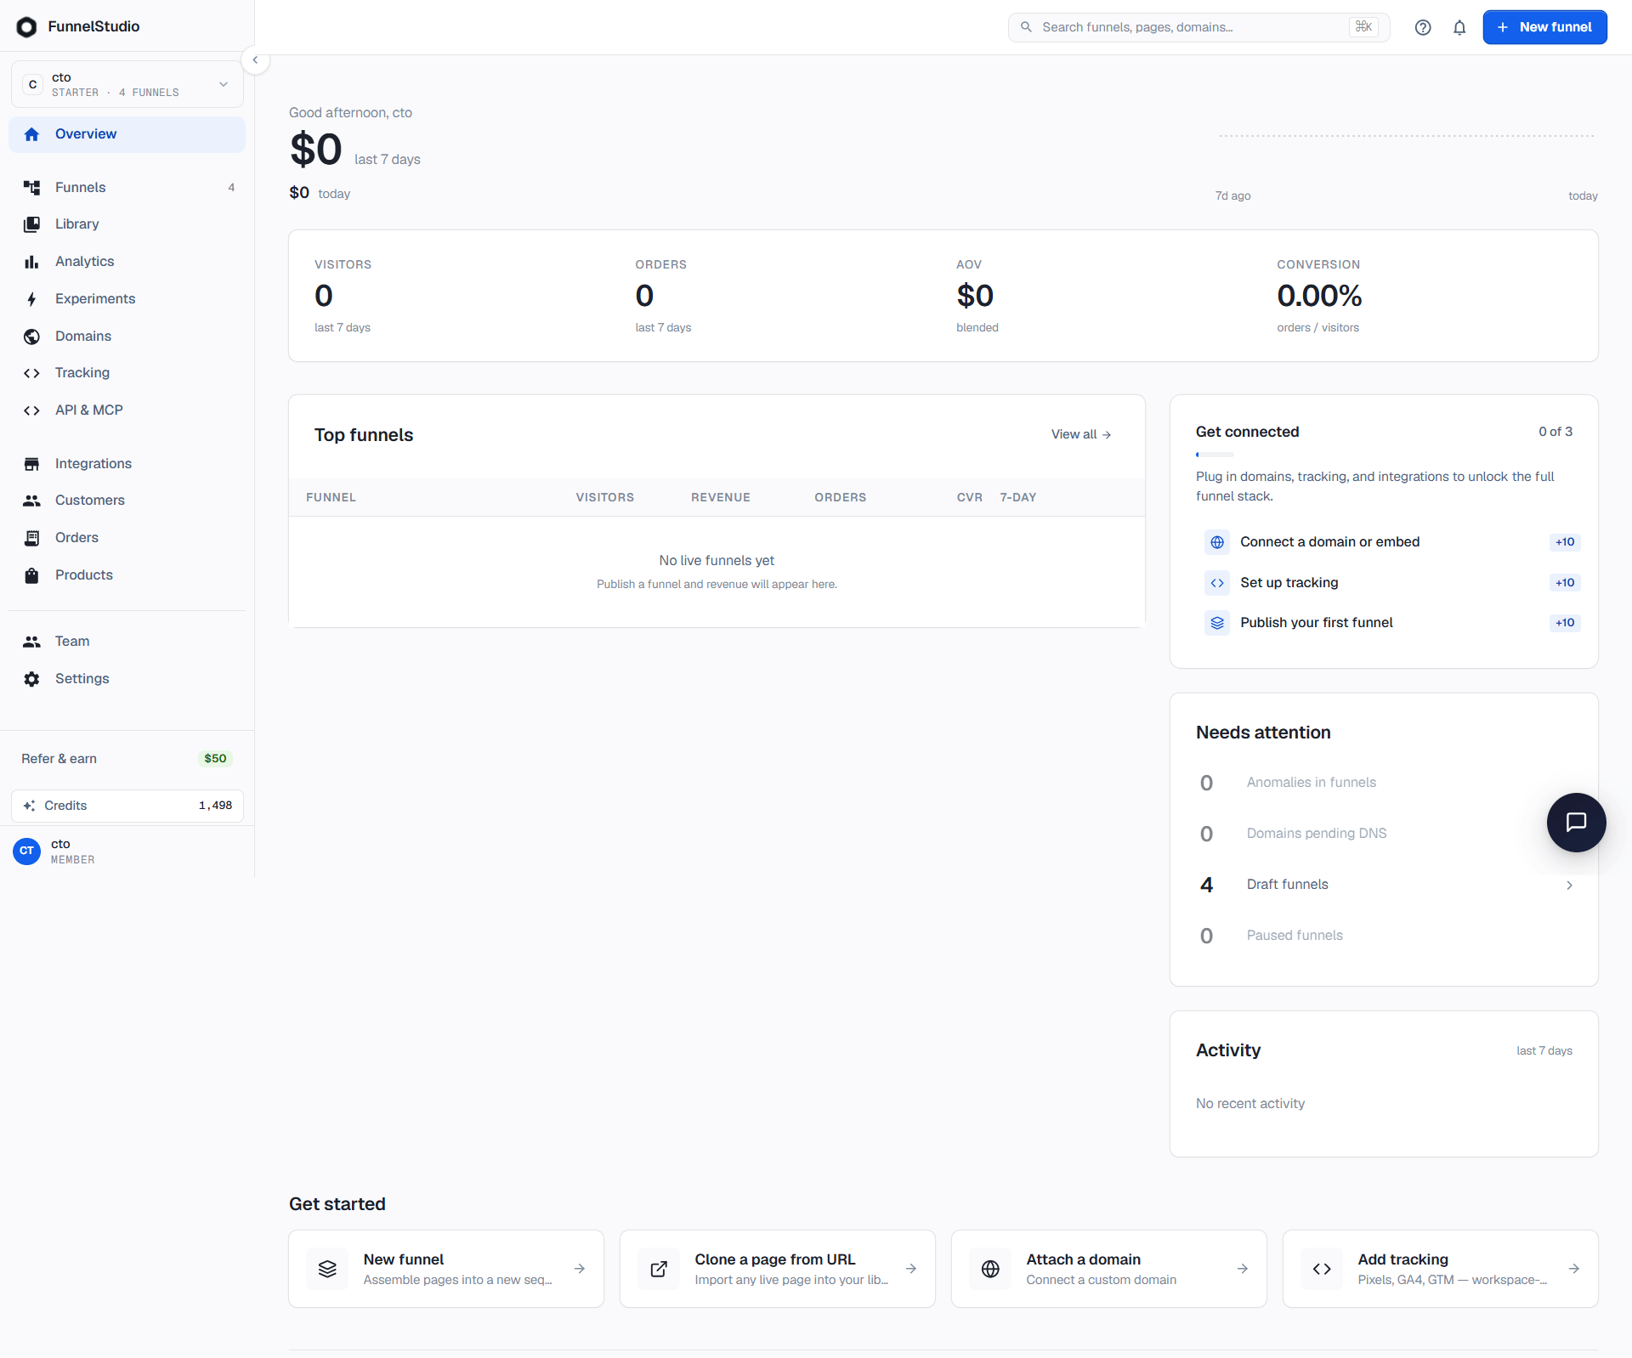Open Domains page
The image size is (1632, 1358).
click(127, 337)
